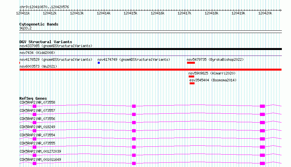This screenshot has height=167, width=291.
Task: Click the middle exon of NM_001011649
Action: 134,163
